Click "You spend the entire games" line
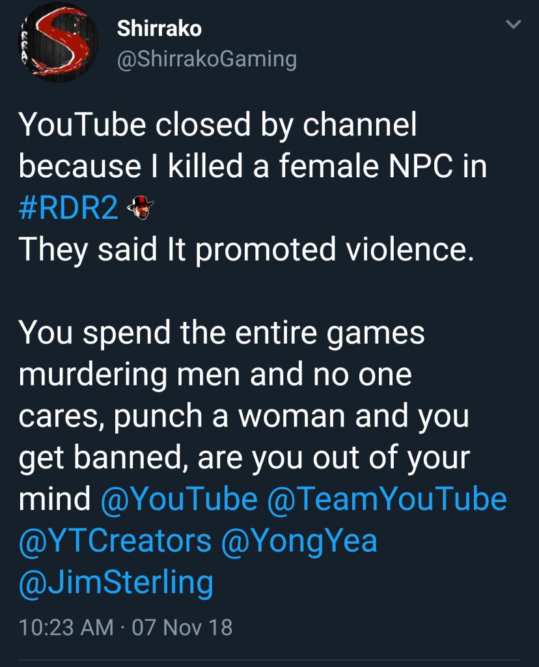Screen dimensions: 539x667 coord(221,333)
